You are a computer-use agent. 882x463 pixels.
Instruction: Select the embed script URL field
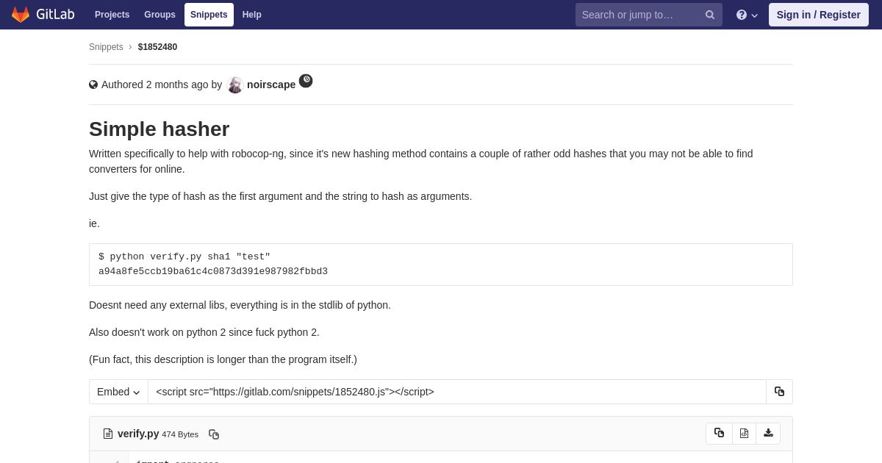click(457, 392)
